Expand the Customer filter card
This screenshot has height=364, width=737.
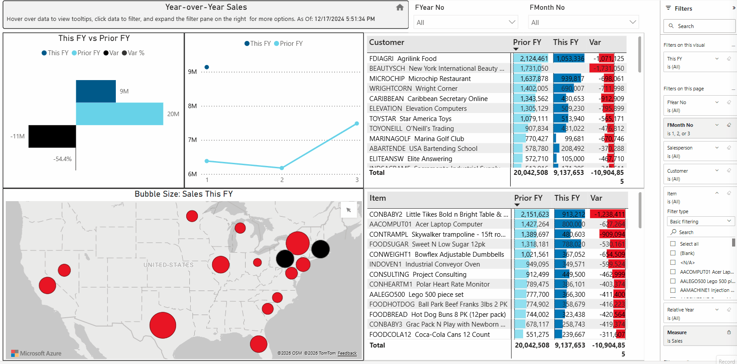(x=717, y=170)
